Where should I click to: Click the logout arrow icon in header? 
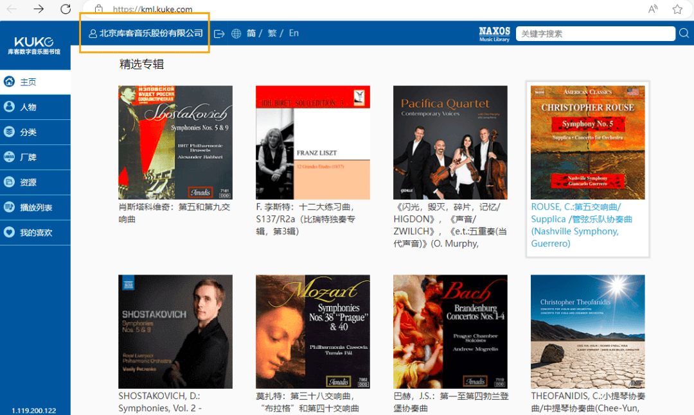(x=219, y=34)
